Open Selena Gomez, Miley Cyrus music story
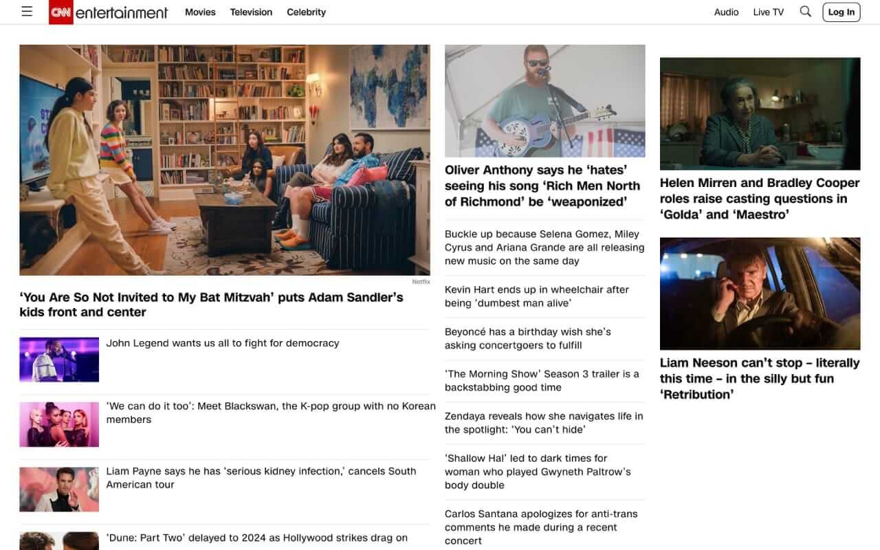 pyautogui.click(x=544, y=247)
